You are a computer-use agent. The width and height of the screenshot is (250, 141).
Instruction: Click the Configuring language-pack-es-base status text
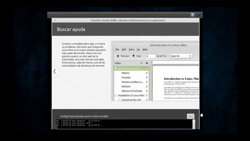coord(84,116)
